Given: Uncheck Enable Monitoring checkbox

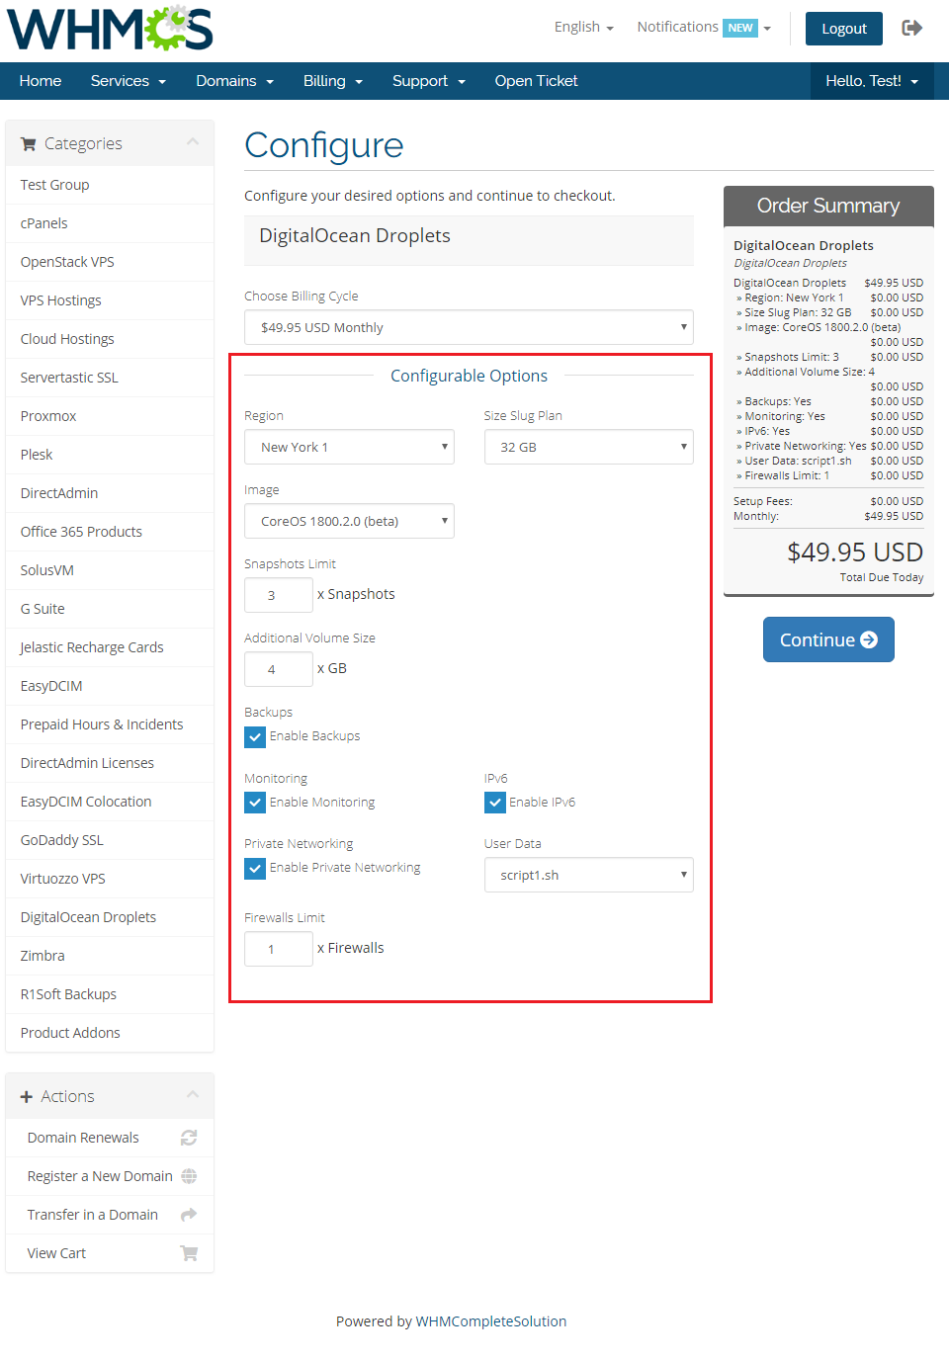Looking at the screenshot, I should 255,803.
